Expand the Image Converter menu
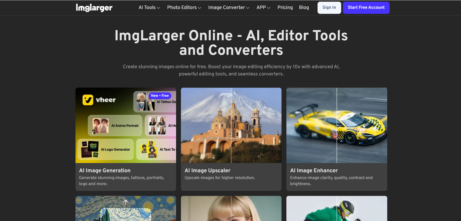The image size is (461, 221). (x=228, y=7)
